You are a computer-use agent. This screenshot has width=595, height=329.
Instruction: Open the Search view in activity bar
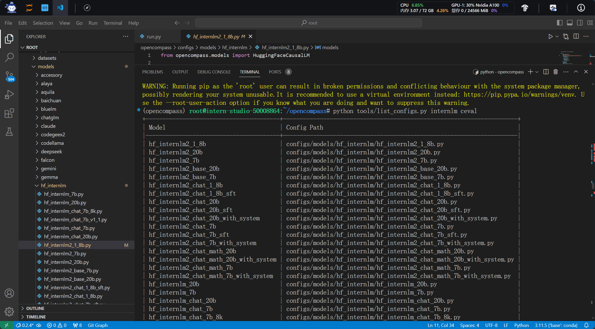pyautogui.click(x=9, y=57)
